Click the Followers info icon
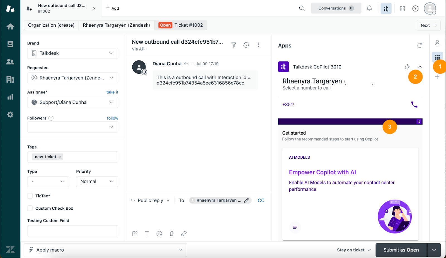The height and width of the screenshot is (258, 446). (x=51, y=118)
